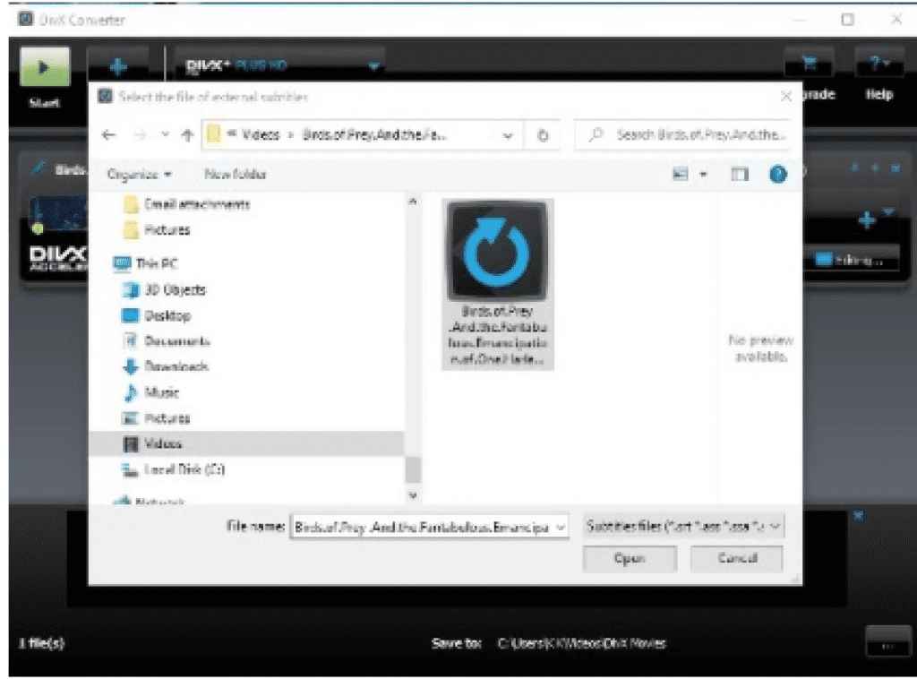
Task: Open Subtitles files type dropdown
Action: click(x=683, y=527)
